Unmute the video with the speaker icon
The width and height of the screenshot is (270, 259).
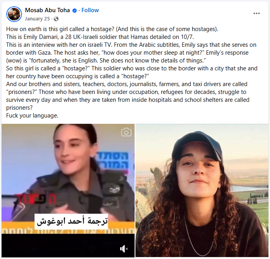[124, 249]
